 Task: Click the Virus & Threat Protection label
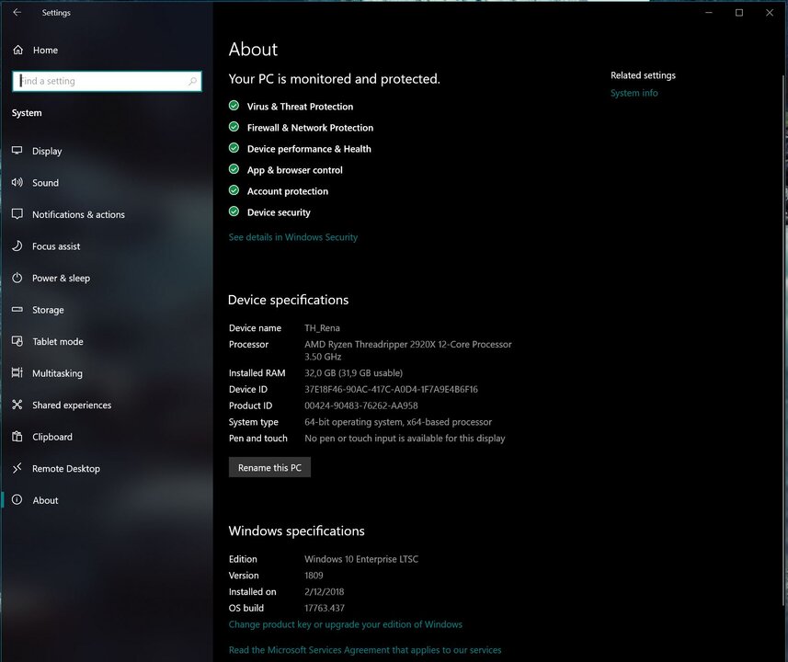click(x=300, y=106)
